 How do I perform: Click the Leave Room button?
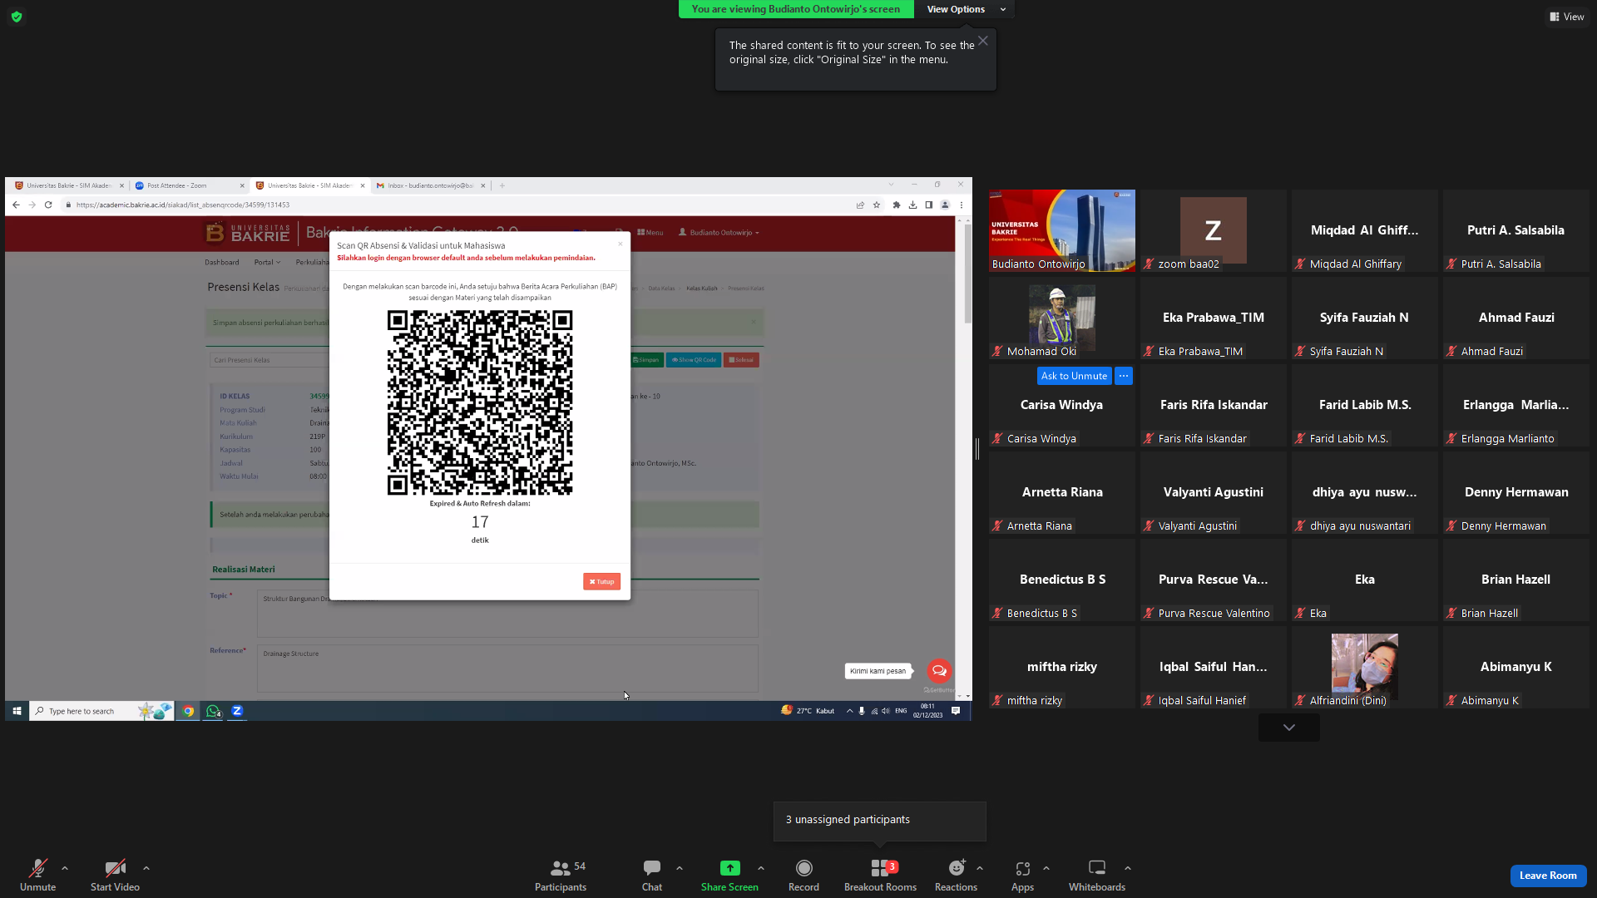(1548, 876)
